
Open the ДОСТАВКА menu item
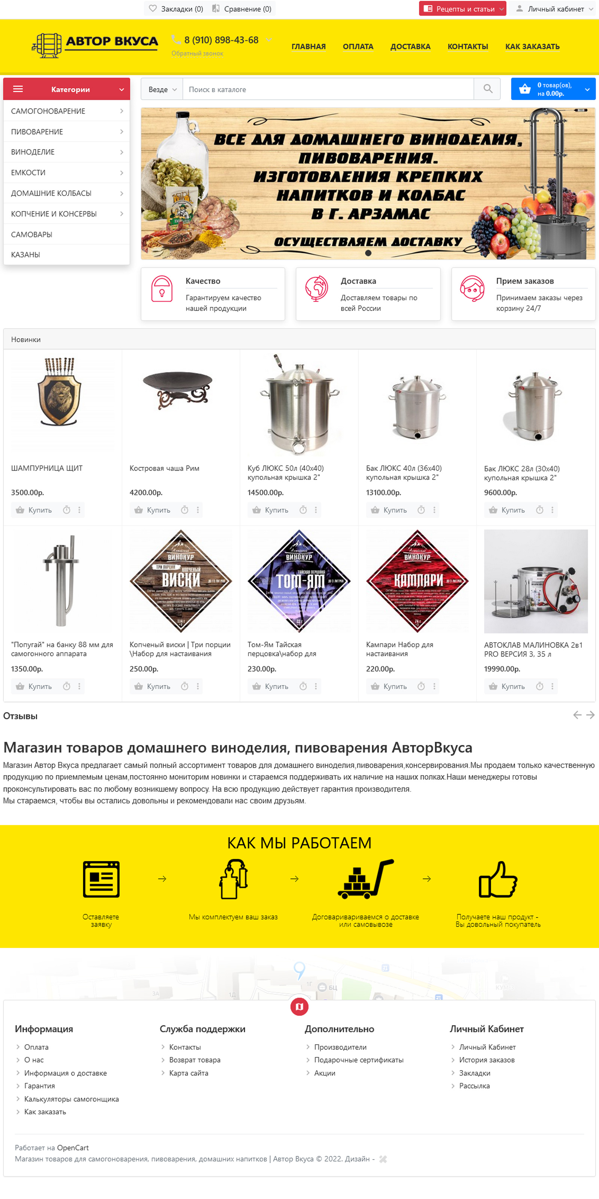coord(410,46)
